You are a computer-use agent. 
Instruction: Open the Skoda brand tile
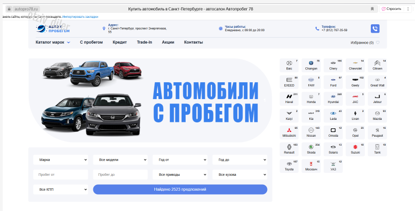311,149
